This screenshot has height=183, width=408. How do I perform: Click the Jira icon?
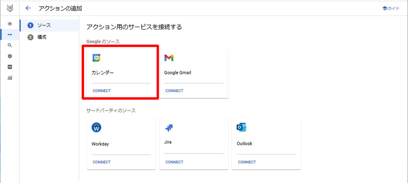169,128
